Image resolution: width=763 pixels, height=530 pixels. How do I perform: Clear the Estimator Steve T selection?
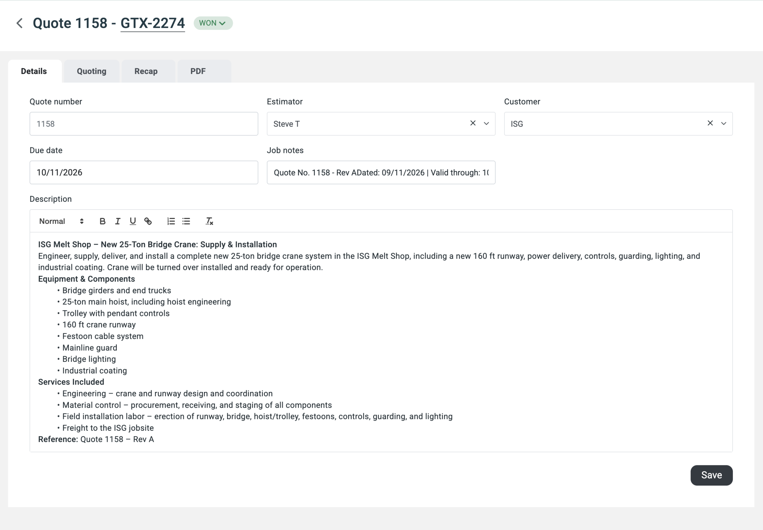point(473,123)
